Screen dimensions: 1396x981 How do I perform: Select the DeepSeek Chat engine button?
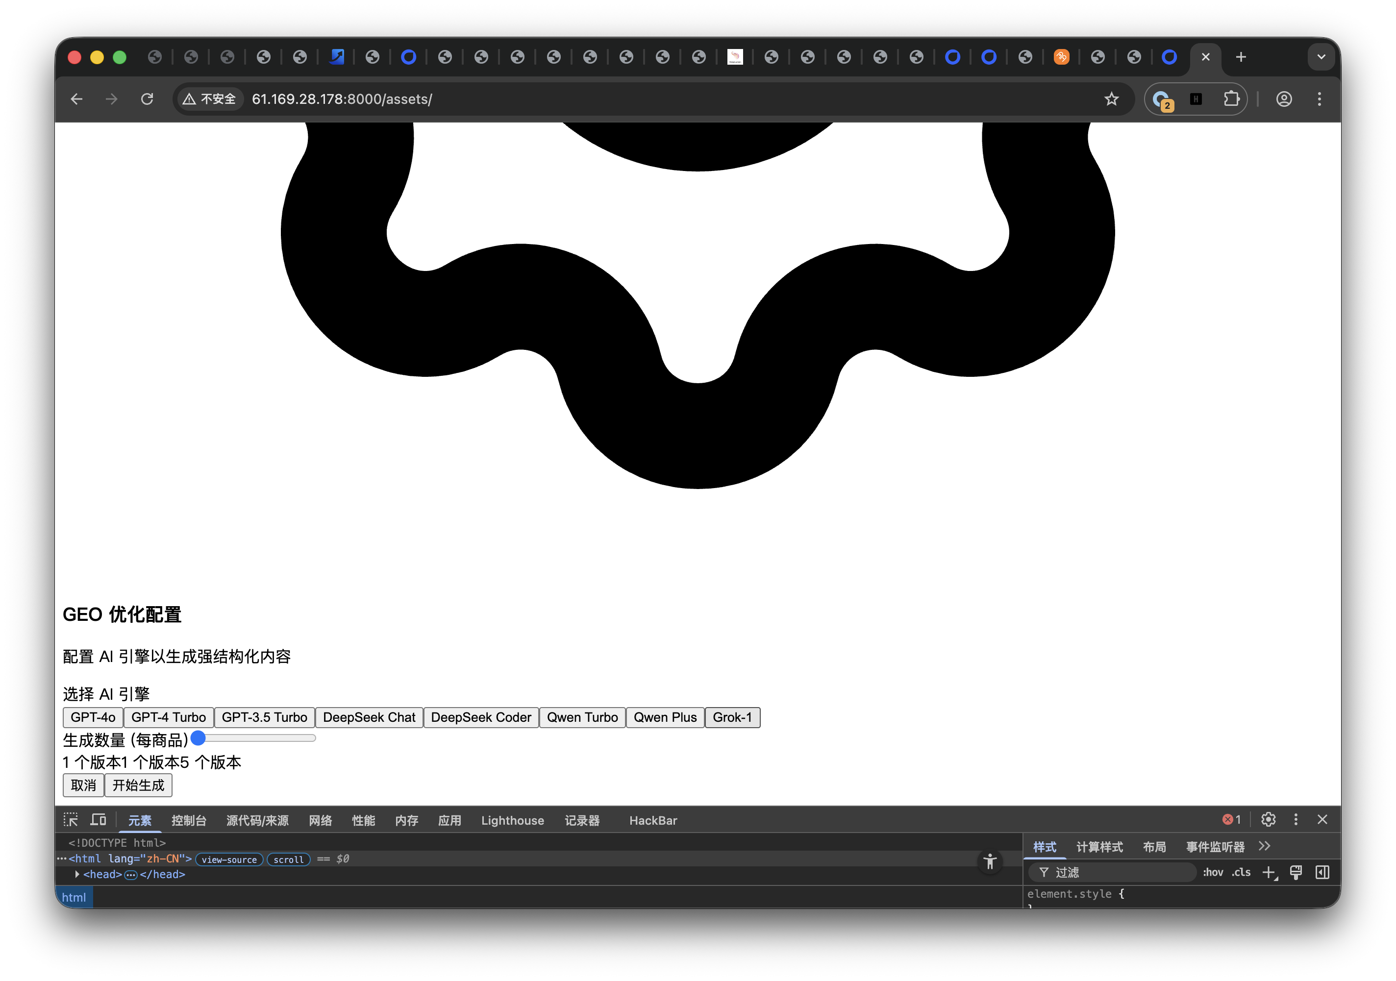(x=369, y=717)
